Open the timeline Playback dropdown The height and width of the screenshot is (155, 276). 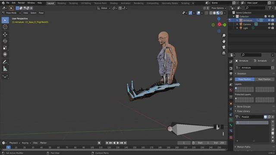(14, 143)
